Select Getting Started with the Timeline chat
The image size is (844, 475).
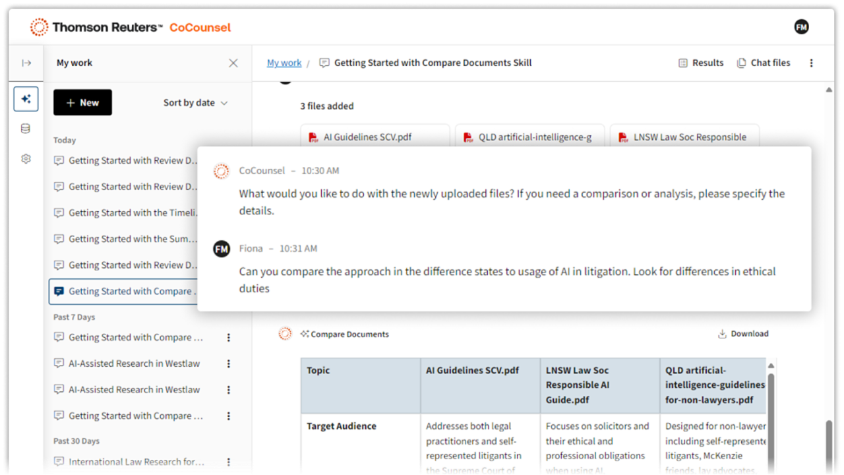pos(125,213)
